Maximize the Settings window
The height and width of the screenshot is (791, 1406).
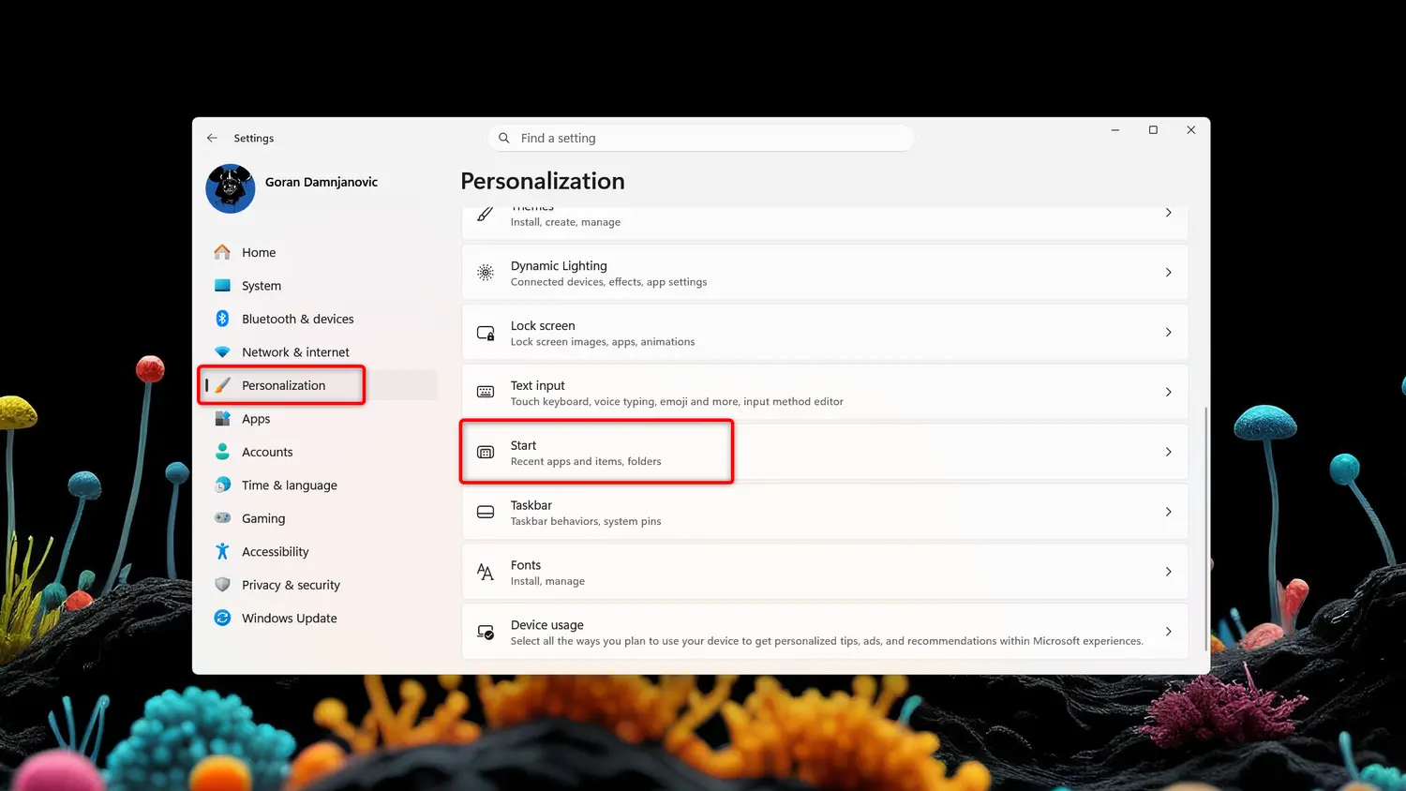point(1153,130)
